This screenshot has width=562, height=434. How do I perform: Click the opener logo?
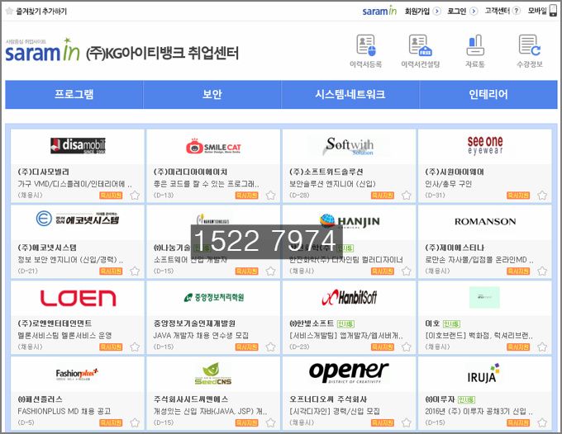click(x=349, y=372)
